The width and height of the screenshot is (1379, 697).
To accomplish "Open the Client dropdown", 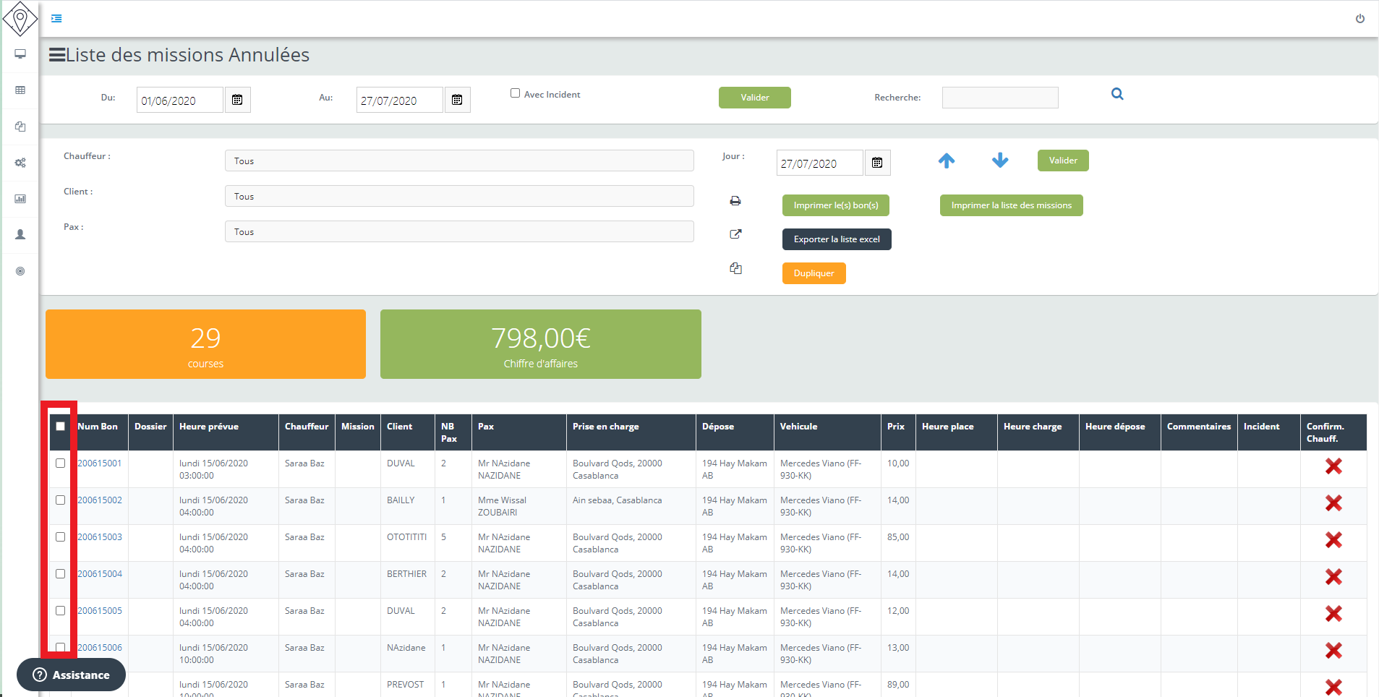I will [458, 196].
